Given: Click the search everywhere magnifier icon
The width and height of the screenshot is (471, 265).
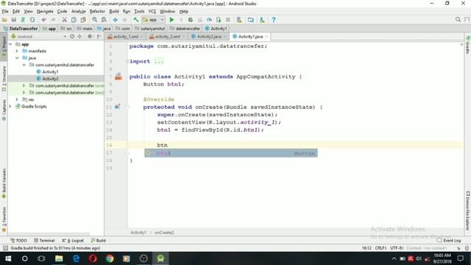Looking at the screenshot, I should [458, 20].
